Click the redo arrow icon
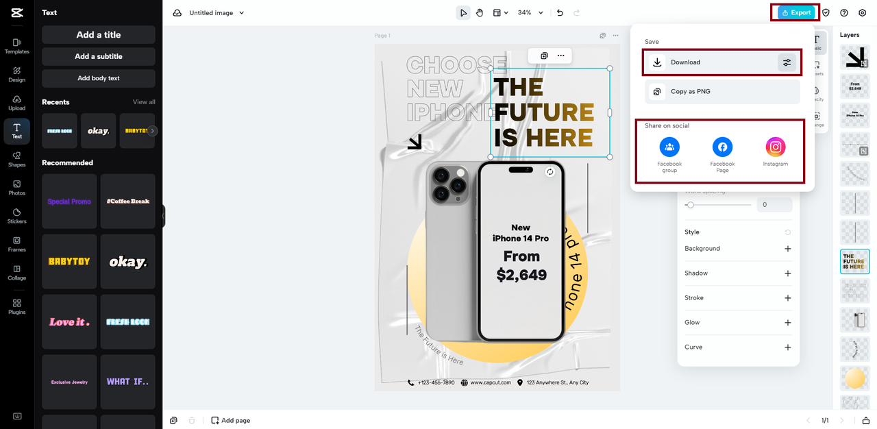The image size is (877, 429). [576, 12]
